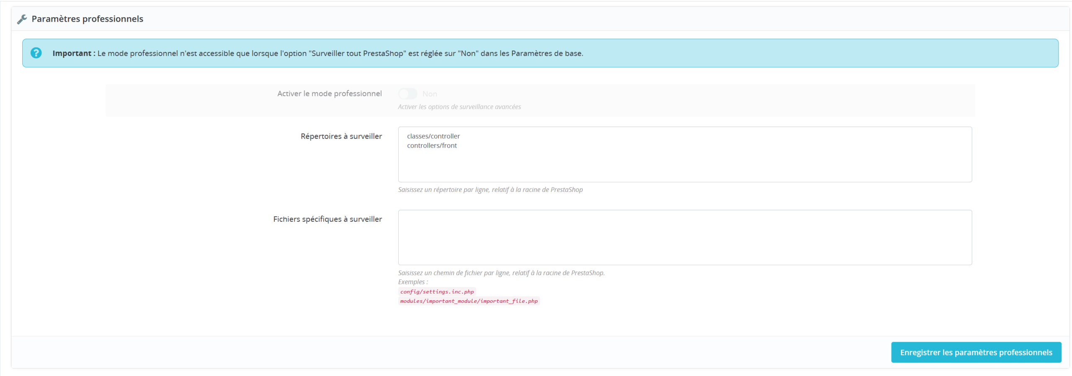Toggle the Activer le mode professionnel switch
Screen dimensions: 1072x376
click(x=407, y=94)
